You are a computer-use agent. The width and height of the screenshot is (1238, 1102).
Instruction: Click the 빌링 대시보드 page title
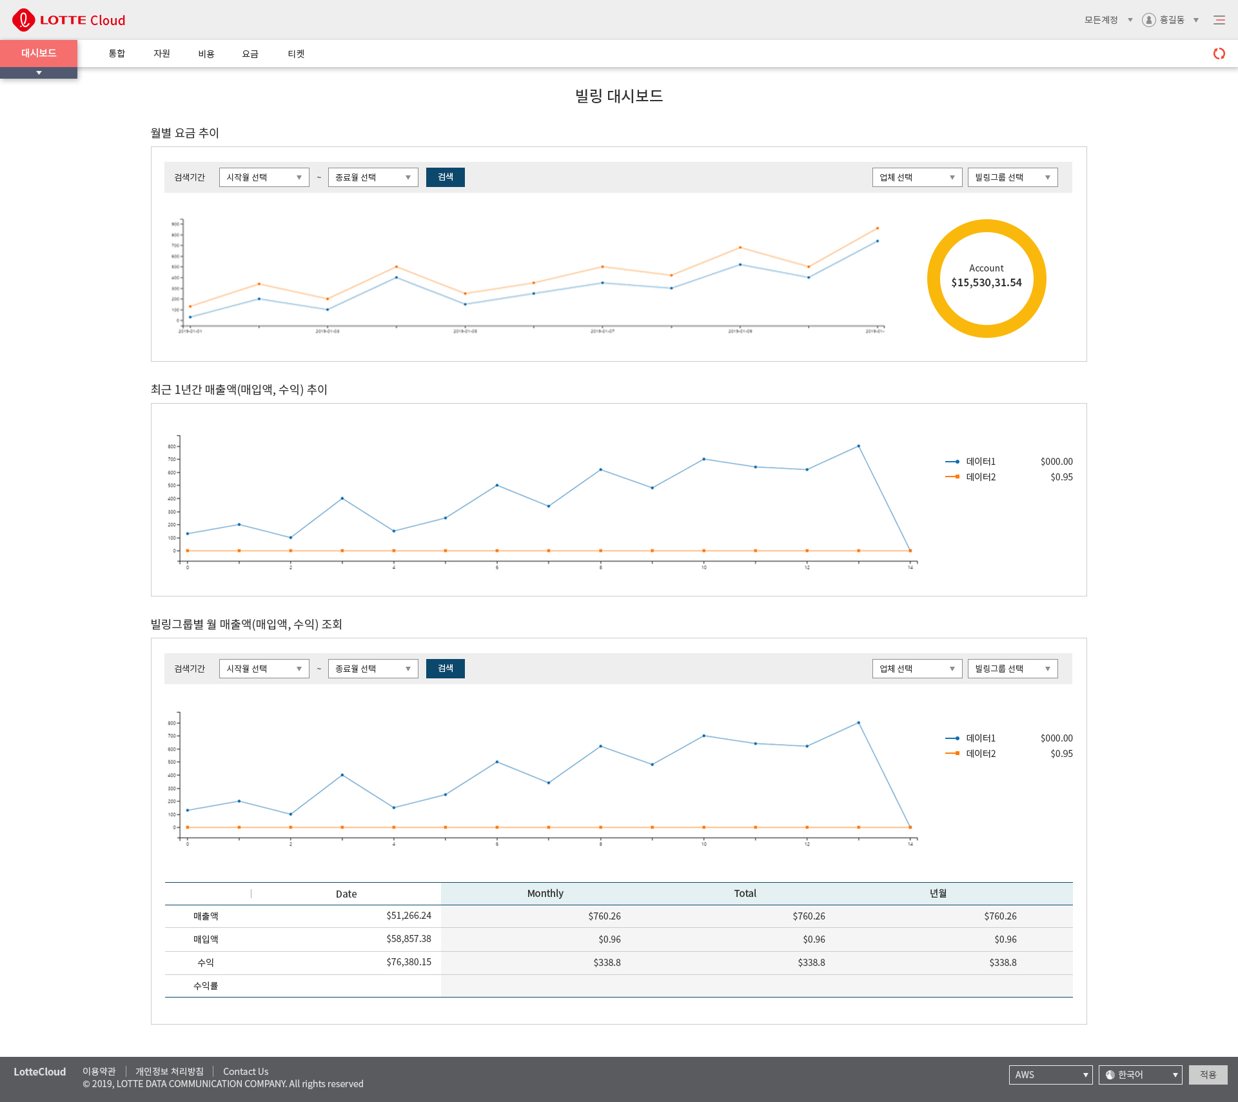coord(619,96)
